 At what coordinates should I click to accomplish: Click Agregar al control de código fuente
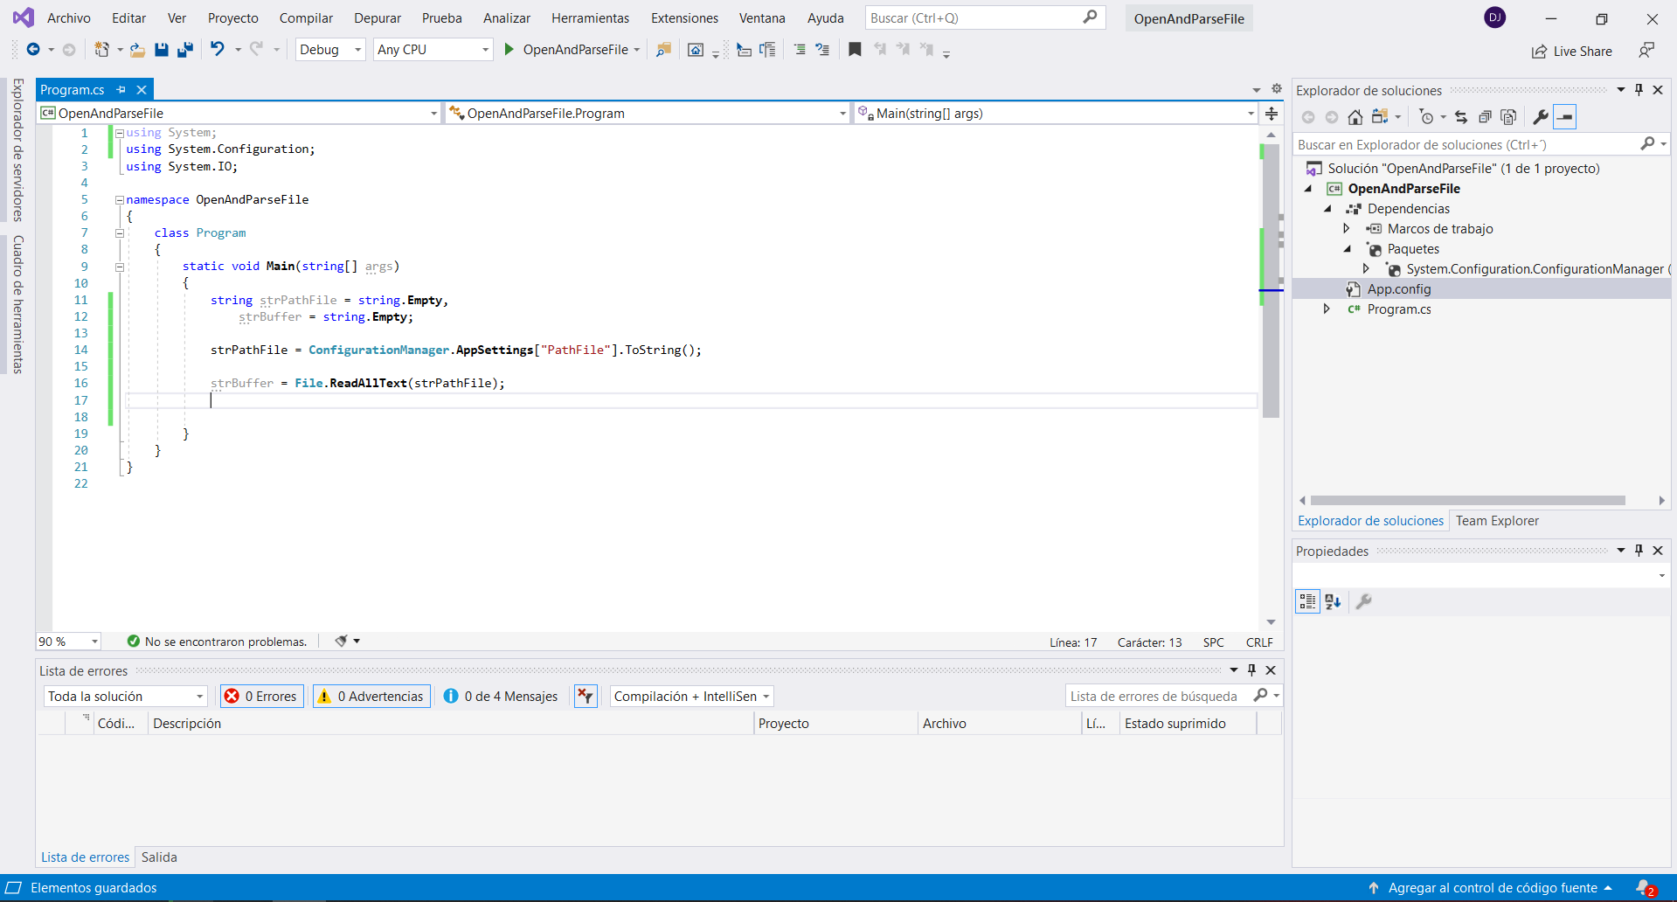[1492, 888]
